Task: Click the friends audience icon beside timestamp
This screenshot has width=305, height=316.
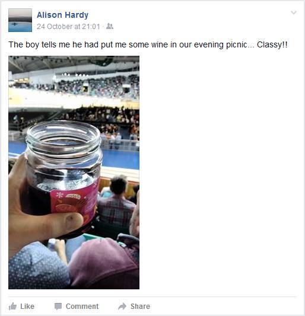Action: tap(110, 27)
